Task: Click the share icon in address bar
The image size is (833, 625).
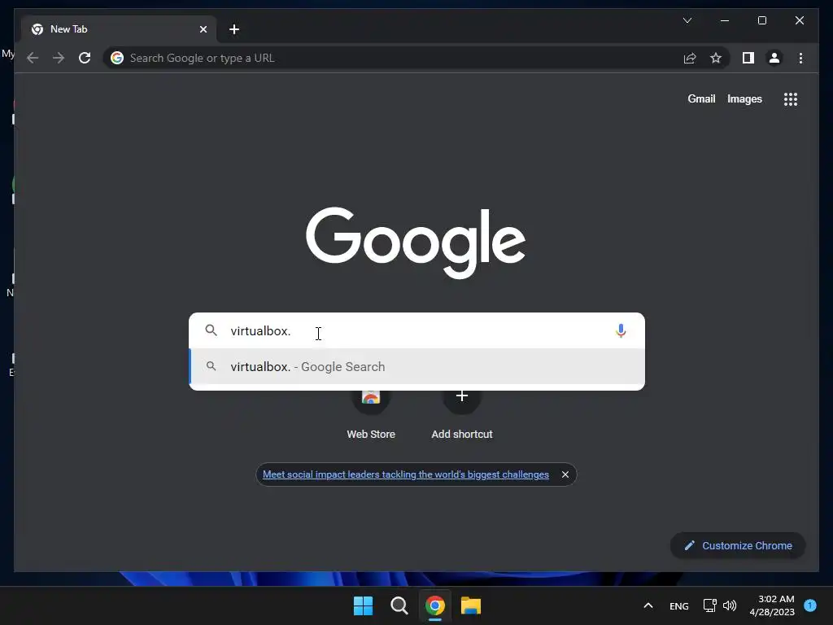Action: (x=690, y=58)
